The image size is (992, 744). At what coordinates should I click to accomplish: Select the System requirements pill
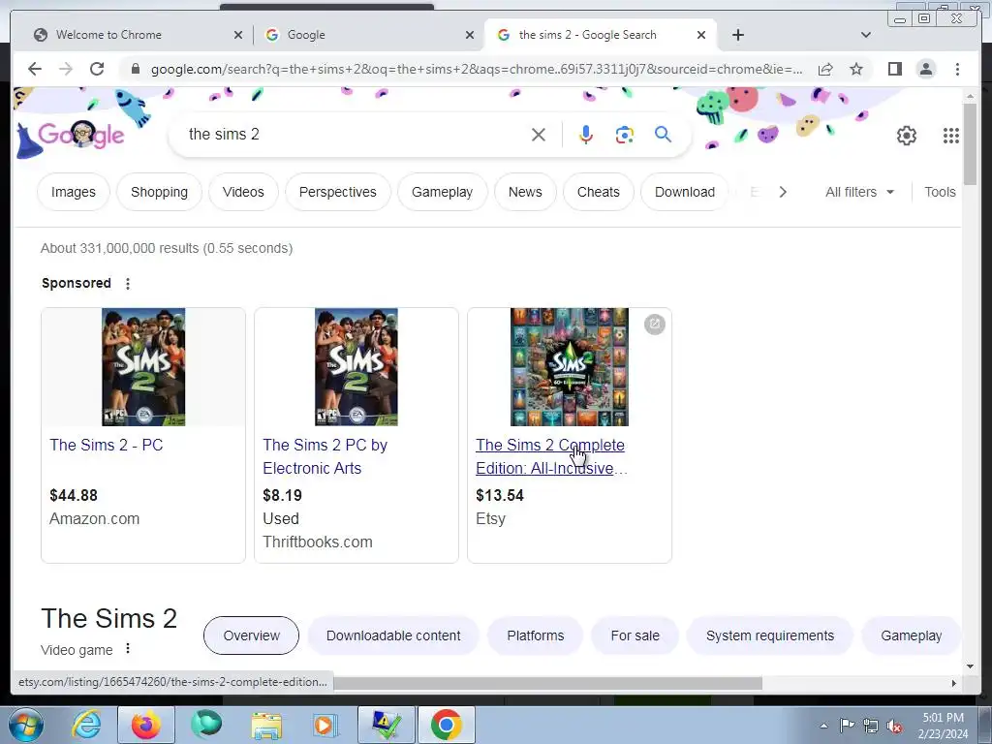pos(770,635)
